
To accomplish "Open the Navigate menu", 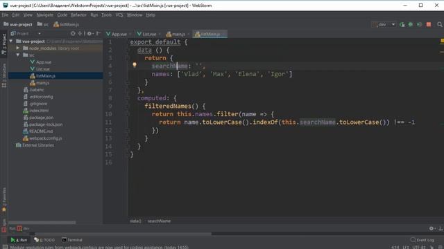I will [44, 15].
